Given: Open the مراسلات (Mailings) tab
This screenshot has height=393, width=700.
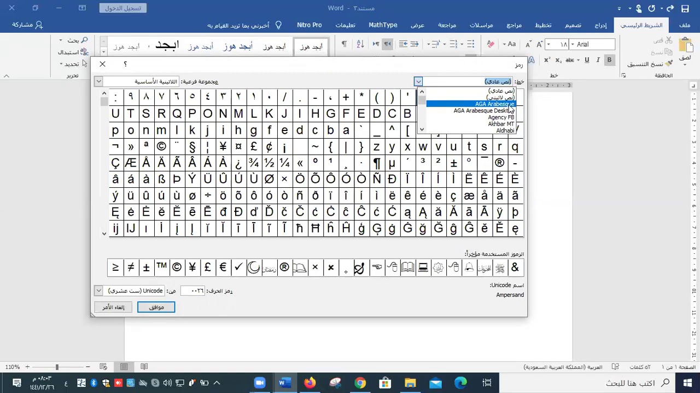Looking at the screenshot, I should pos(481,25).
